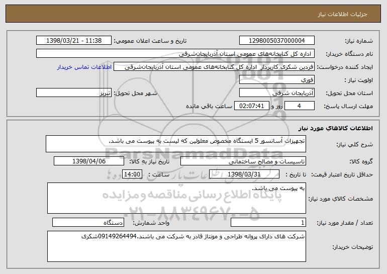
Task: Click the text ساعت باقی مانده
Action: click(x=209, y=106)
